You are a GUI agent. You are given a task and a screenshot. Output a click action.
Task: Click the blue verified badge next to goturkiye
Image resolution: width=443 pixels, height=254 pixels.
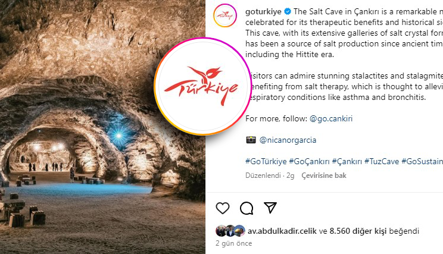pos(288,11)
